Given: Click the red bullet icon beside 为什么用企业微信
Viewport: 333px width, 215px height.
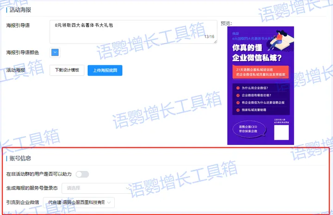Looking at the screenshot, I should tap(237, 87).
